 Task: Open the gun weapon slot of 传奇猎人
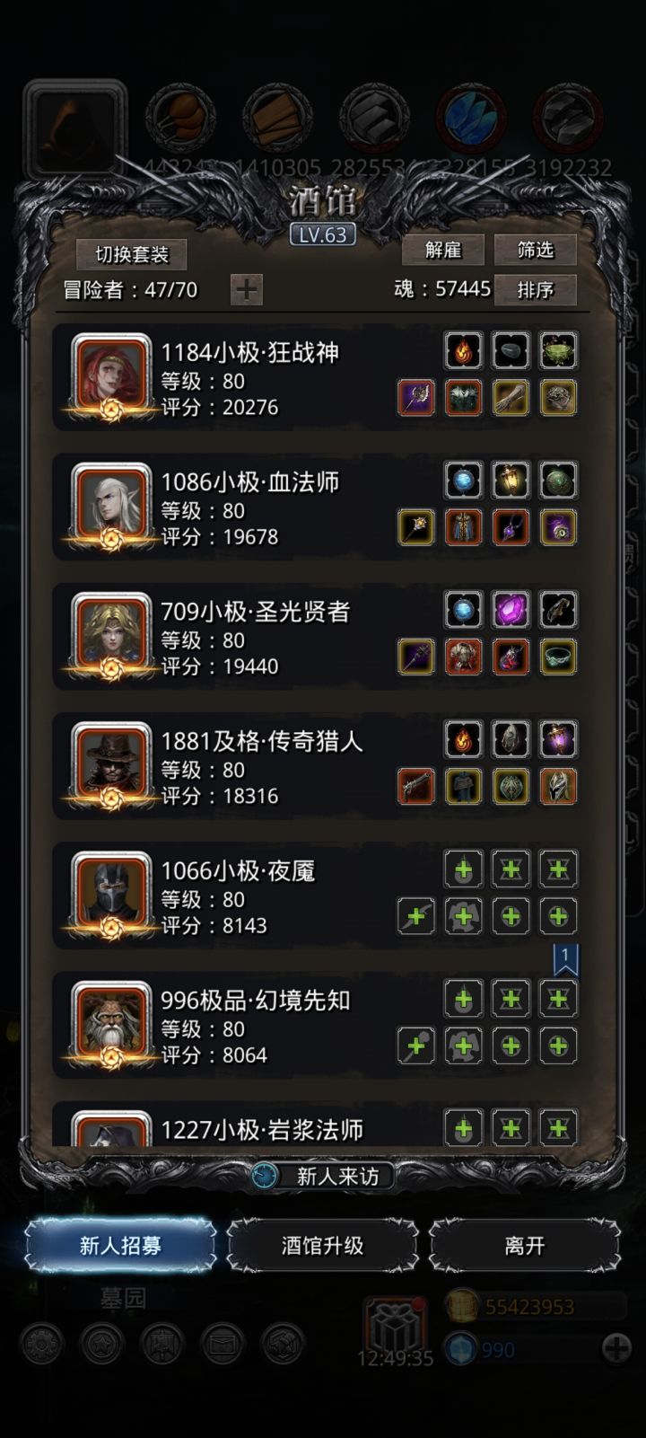tap(416, 787)
